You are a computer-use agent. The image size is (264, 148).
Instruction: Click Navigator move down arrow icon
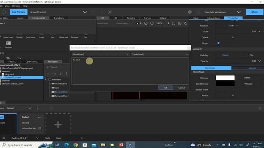click(60, 74)
